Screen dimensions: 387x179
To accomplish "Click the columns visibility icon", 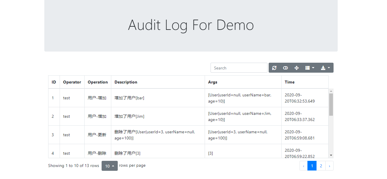I will tap(308, 68).
